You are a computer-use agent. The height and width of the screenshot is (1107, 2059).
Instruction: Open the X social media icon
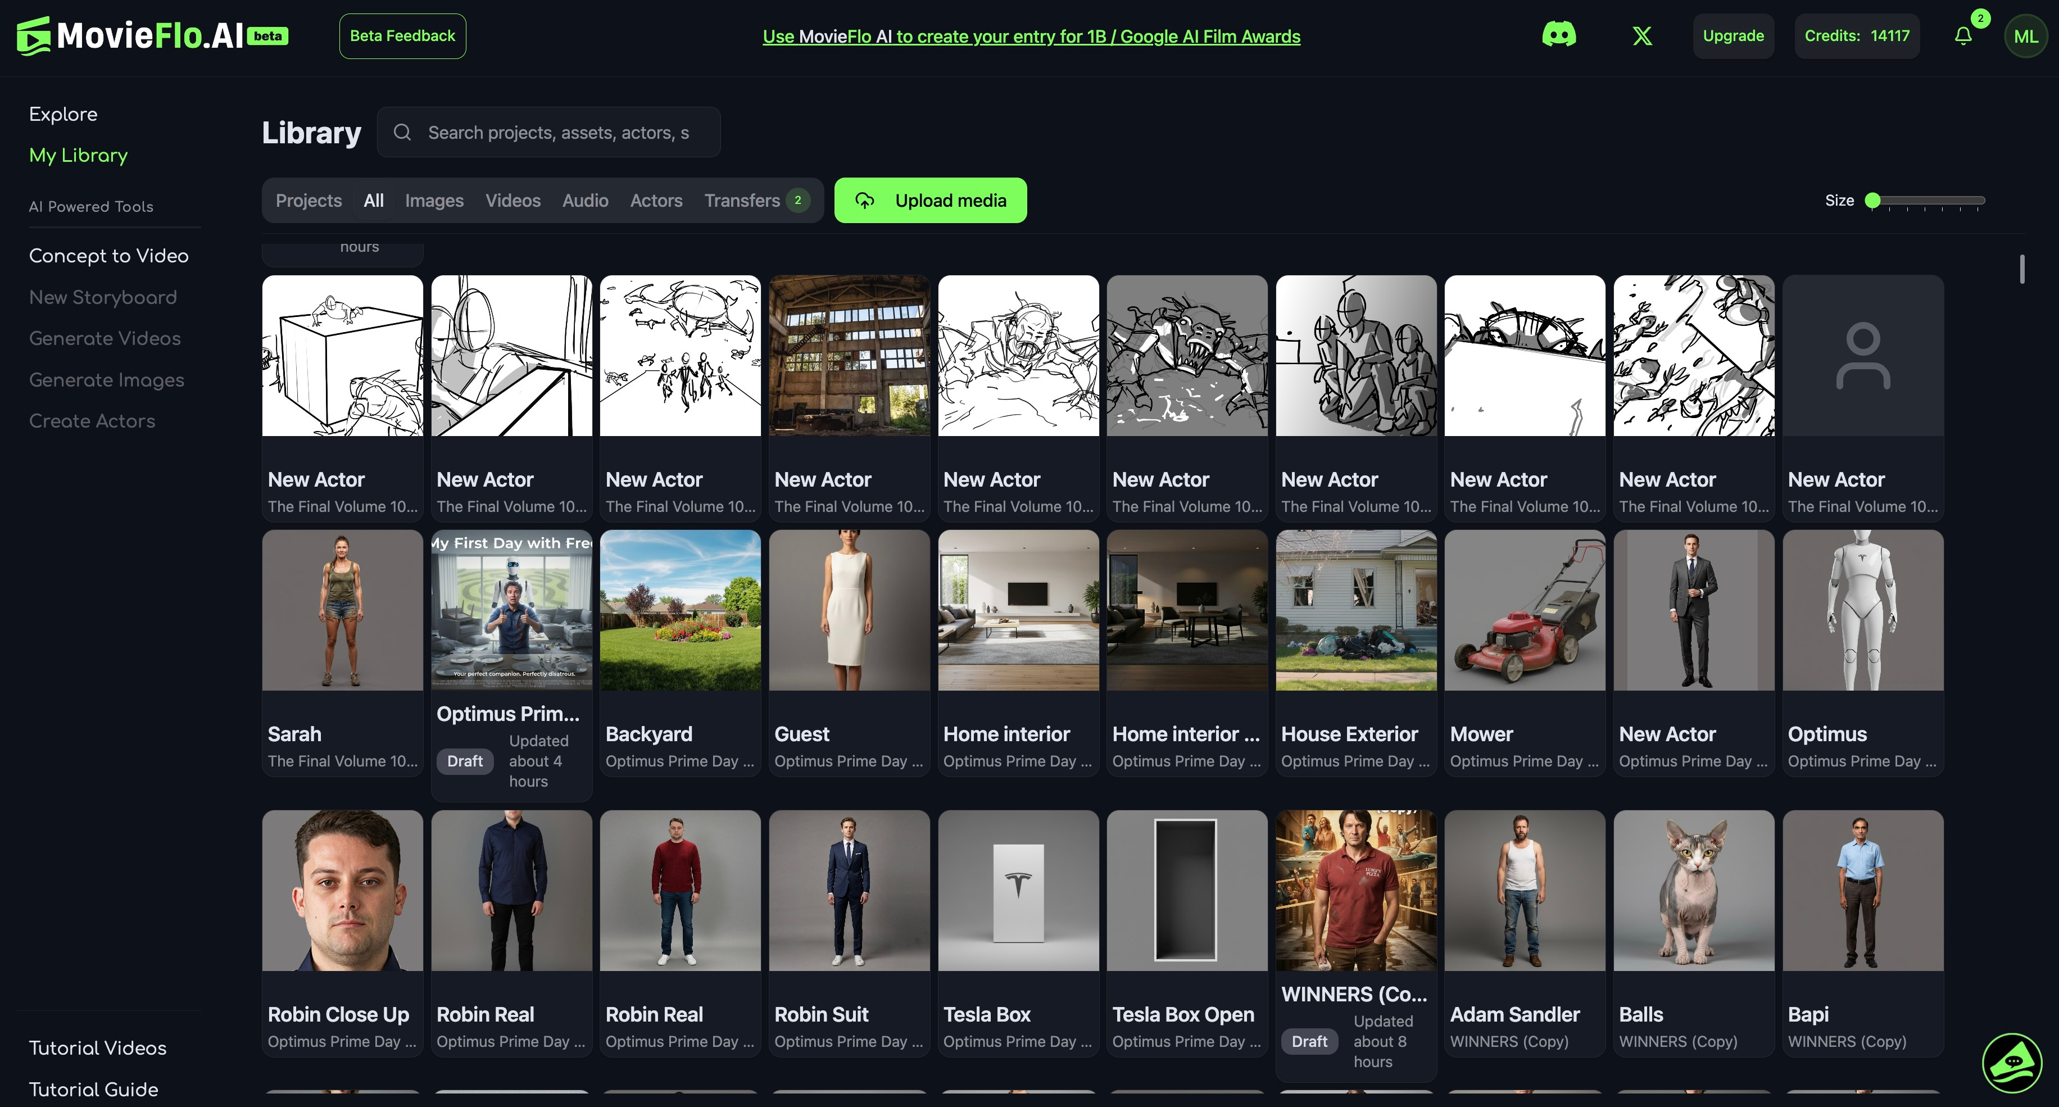pos(1642,36)
